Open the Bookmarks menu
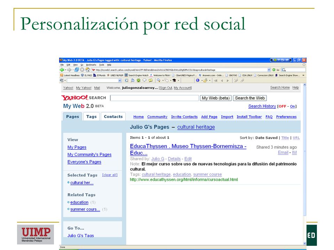 coord(91,65)
